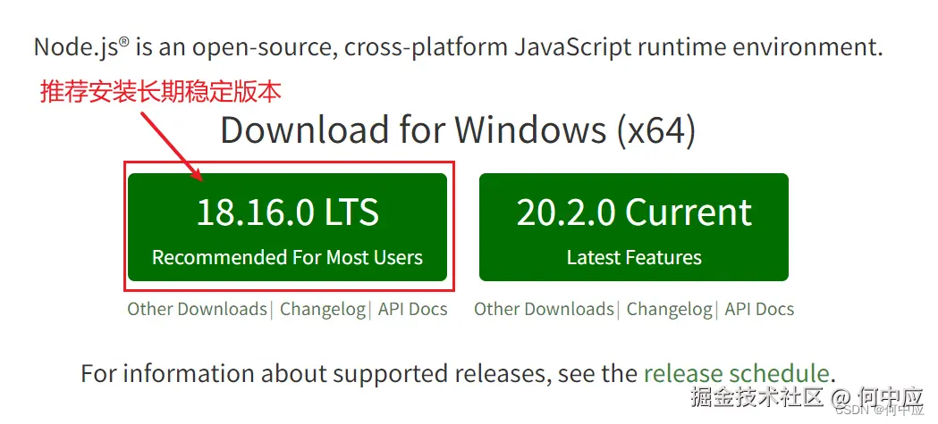
Task: Open Changelog under the LTS button
Action: pyautogui.click(x=323, y=310)
